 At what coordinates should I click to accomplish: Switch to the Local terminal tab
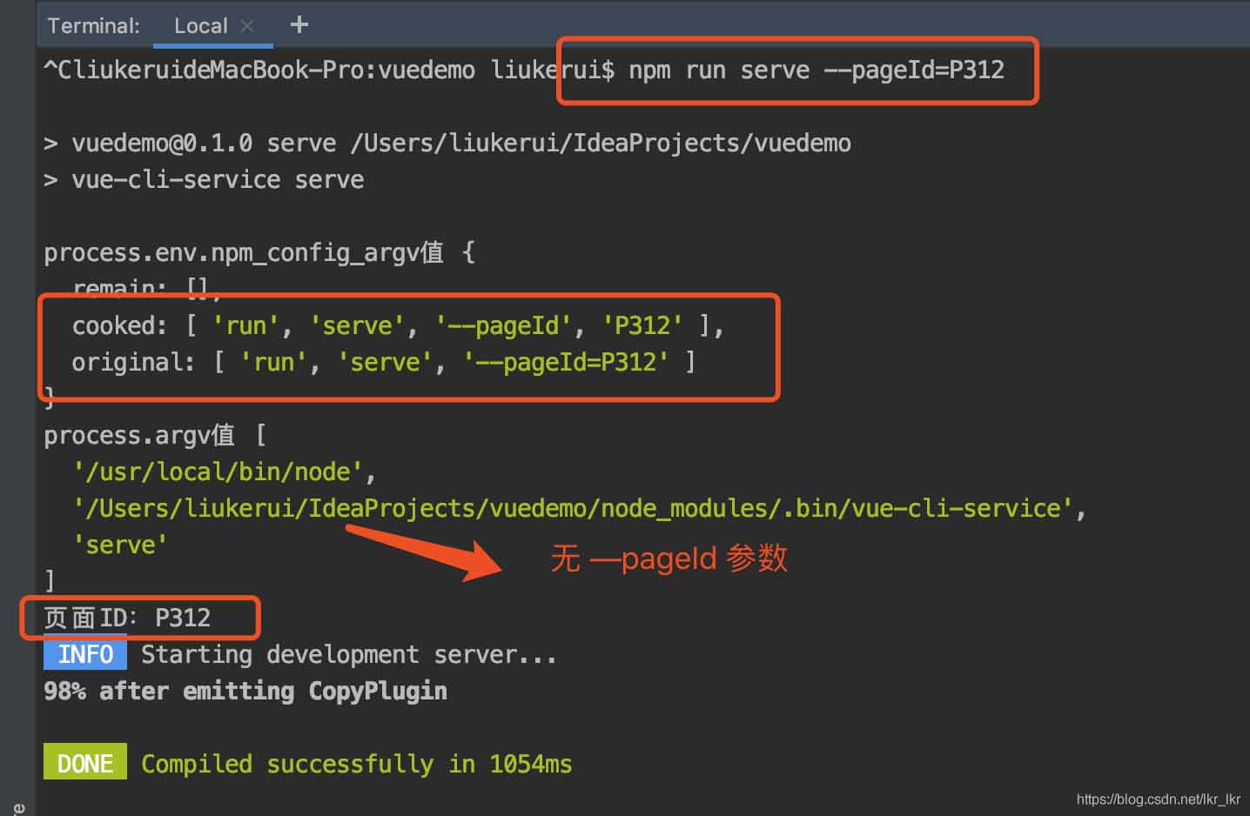click(200, 26)
